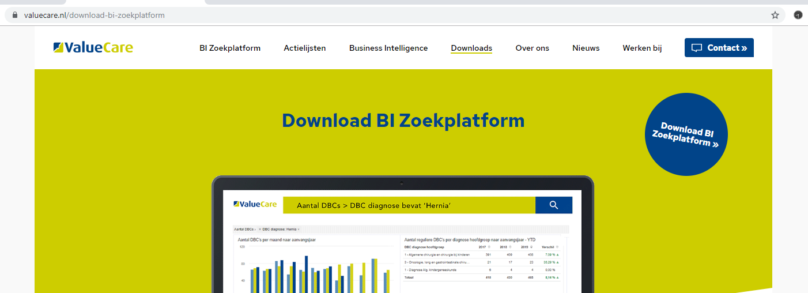Visit the Werken bij page

(x=642, y=48)
